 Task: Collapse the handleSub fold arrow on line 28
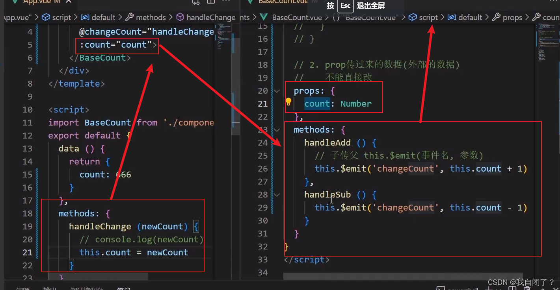point(277,195)
